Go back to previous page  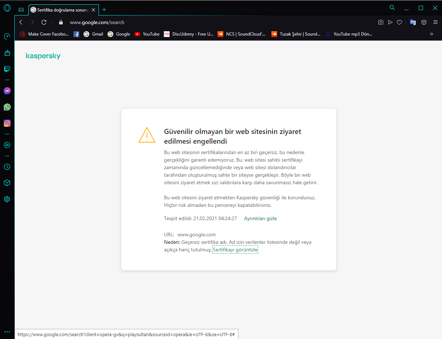point(21,22)
